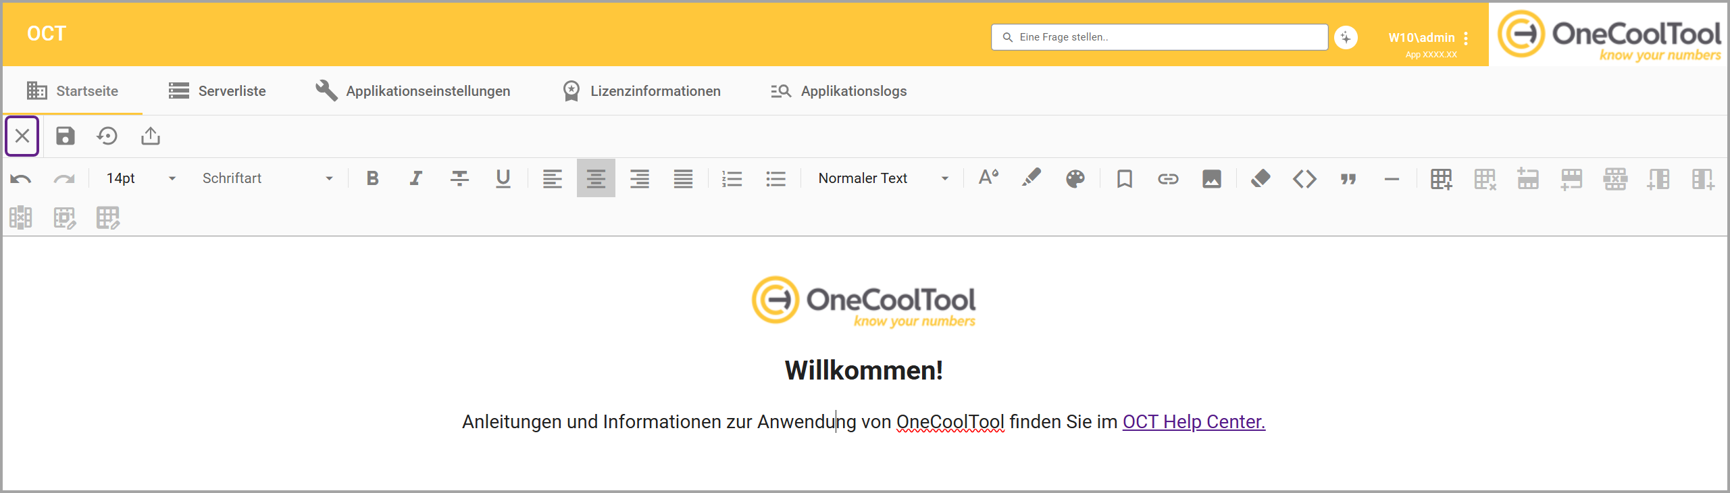Open the Applikationseinstellungen tab
Image resolution: width=1730 pixels, height=493 pixels.
[x=413, y=91]
